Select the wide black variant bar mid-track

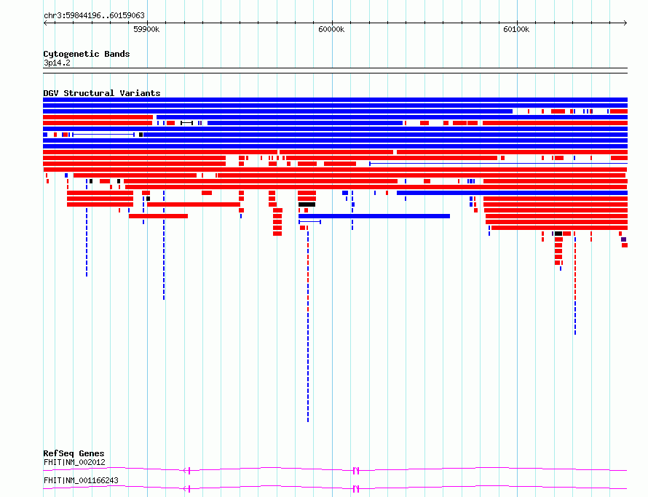307,204
